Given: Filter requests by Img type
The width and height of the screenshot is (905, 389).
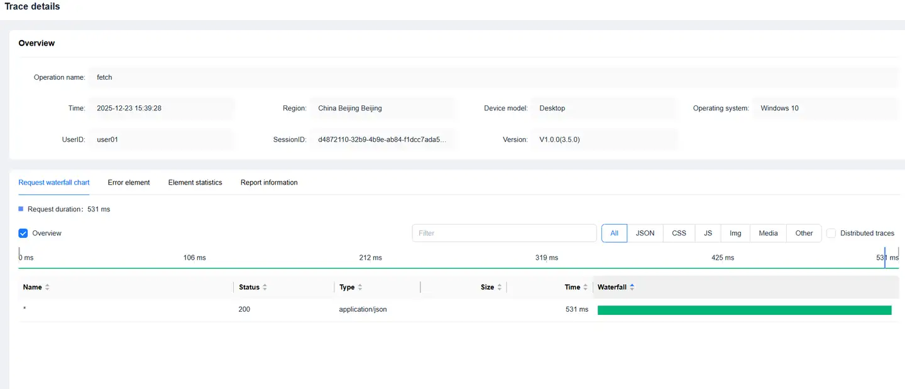Looking at the screenshot, I should (x=735, y=233).
